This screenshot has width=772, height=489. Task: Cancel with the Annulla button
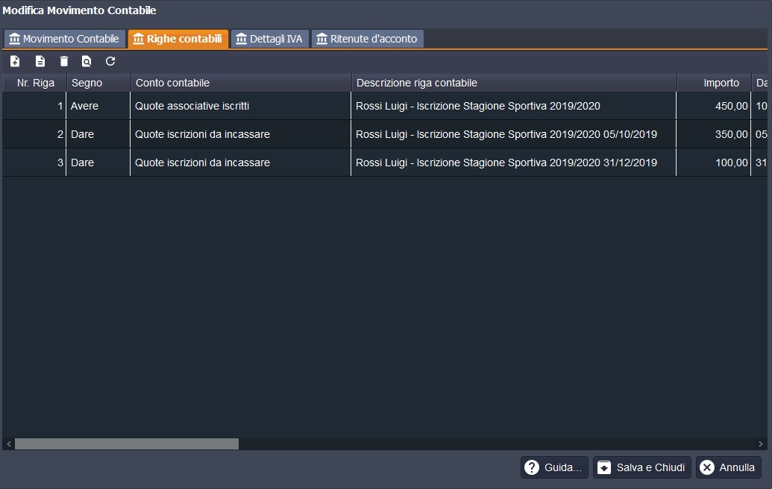tap(728, 467)
